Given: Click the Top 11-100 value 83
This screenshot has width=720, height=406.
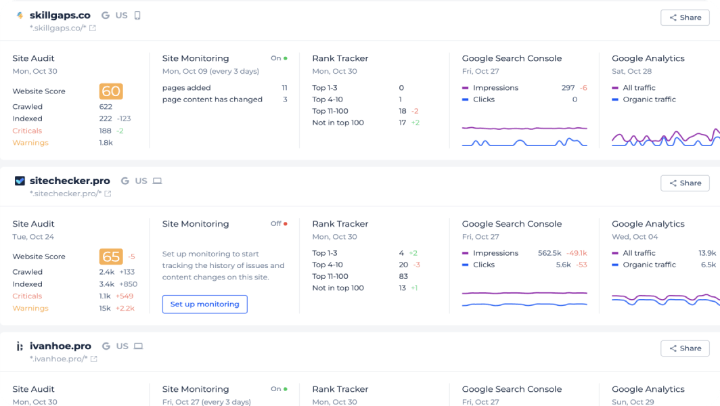Looking at the screenshot, I should pos(403,276).
